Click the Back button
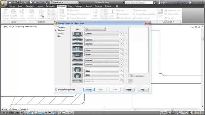 click(x=89, y=90)
